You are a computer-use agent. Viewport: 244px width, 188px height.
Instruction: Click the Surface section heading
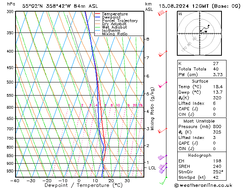(200, 81)
